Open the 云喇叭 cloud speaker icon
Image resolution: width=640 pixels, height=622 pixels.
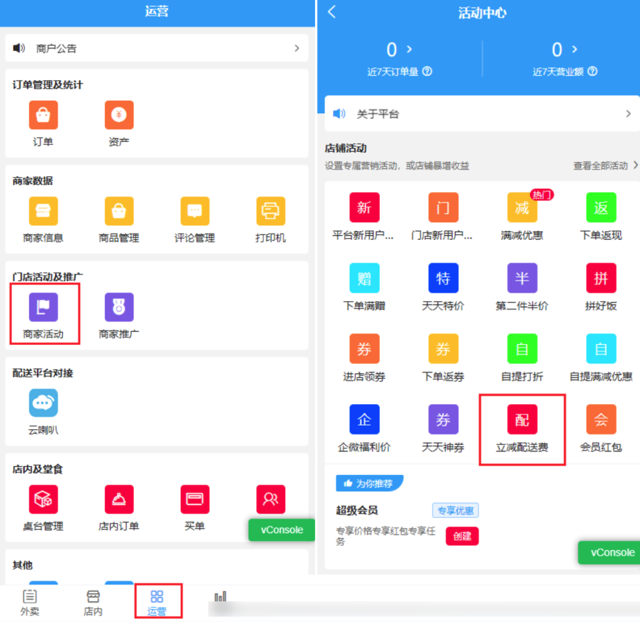(x=43, y=404)
